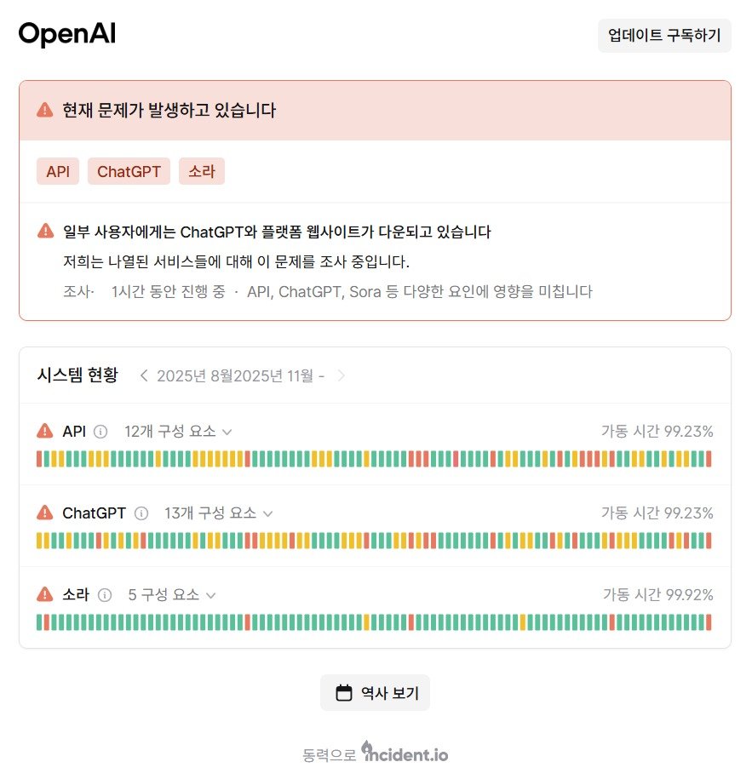Image resolution: width=752 pixels, height=779 pixels.
Task: Click the right arrow next to the date range
Action: [342, 374]
